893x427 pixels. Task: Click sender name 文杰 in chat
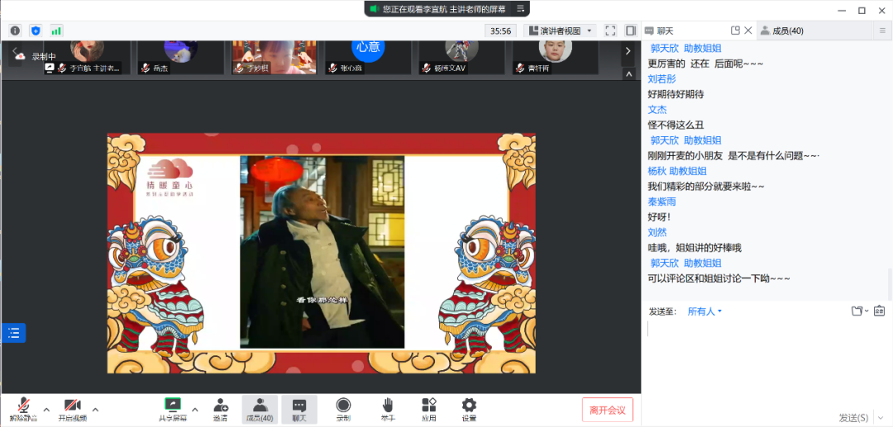coord(657,109)
